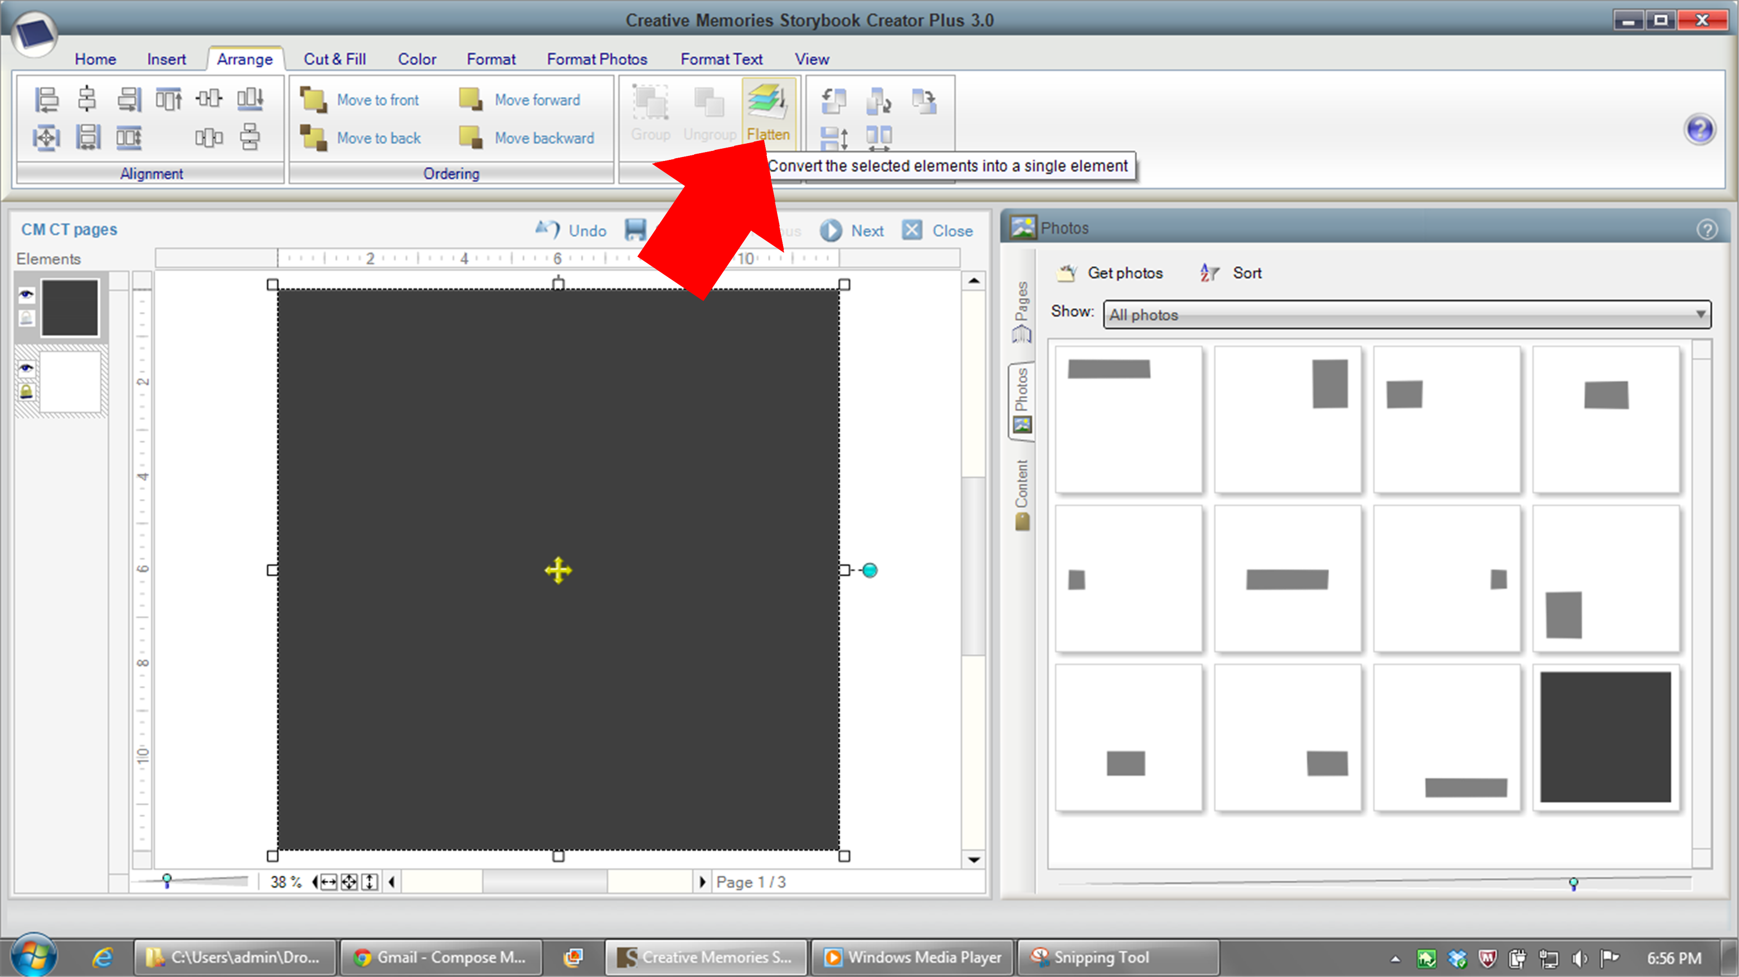Unlock the white background layer
1739x977 pixels.
(x=26, y=392)
